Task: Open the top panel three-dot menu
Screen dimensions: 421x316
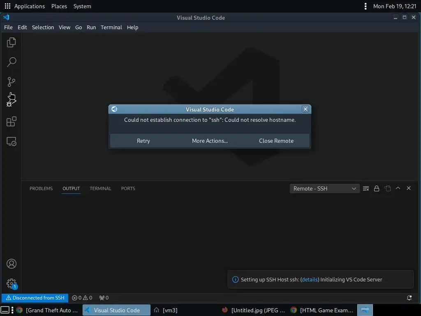Action: coord(365,6)
